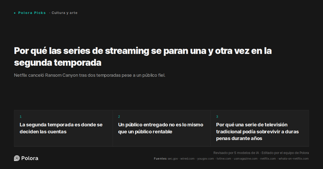
Task: Click the Fuentes label
Action: (160, 159)
